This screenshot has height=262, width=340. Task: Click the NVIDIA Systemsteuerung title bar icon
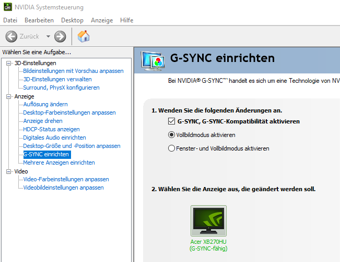coord(8,7)
